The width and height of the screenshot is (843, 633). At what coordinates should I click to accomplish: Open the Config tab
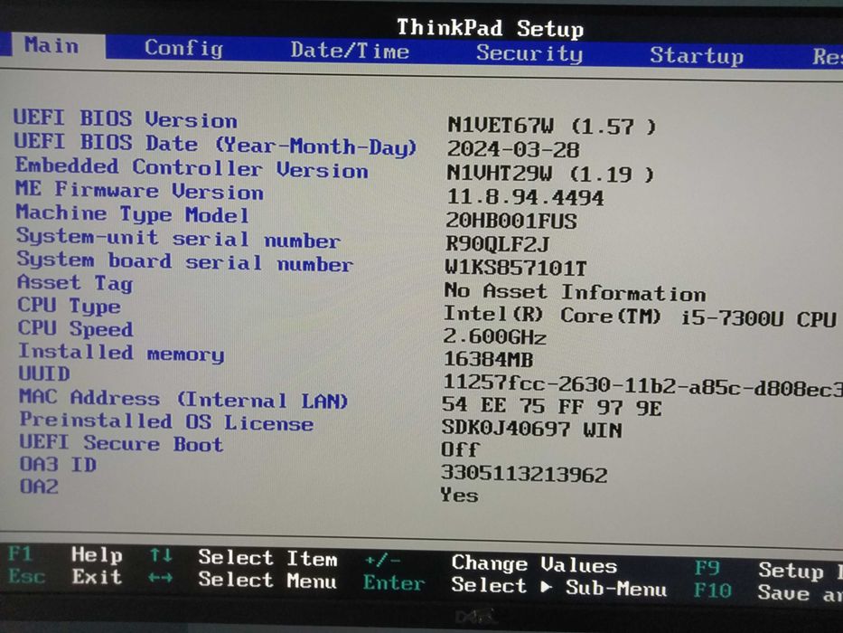[x=183, y=48]
